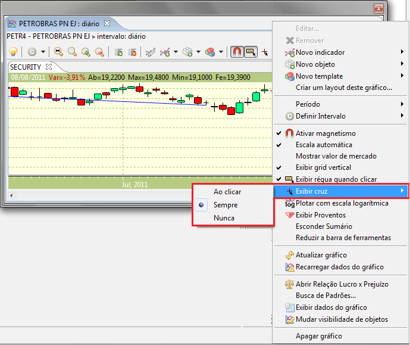
Task: Click the chart scrollbar left arrow
Action: (x=11, y=195)
